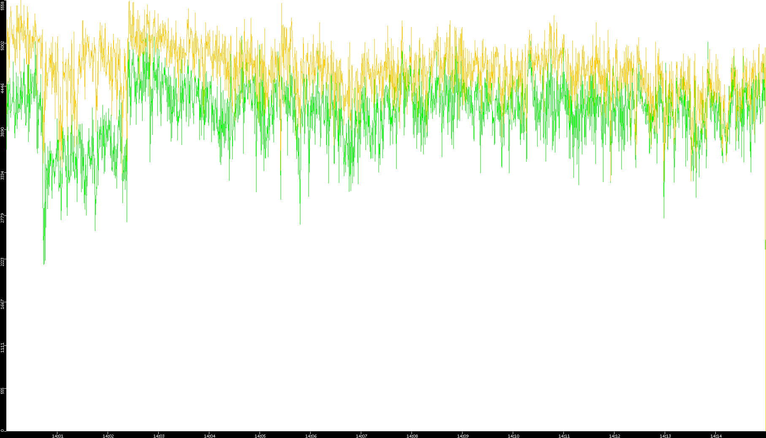Screen dimensions: 766x438
Task: Click the 3890 value axis label
Action: tap(3, 132)
